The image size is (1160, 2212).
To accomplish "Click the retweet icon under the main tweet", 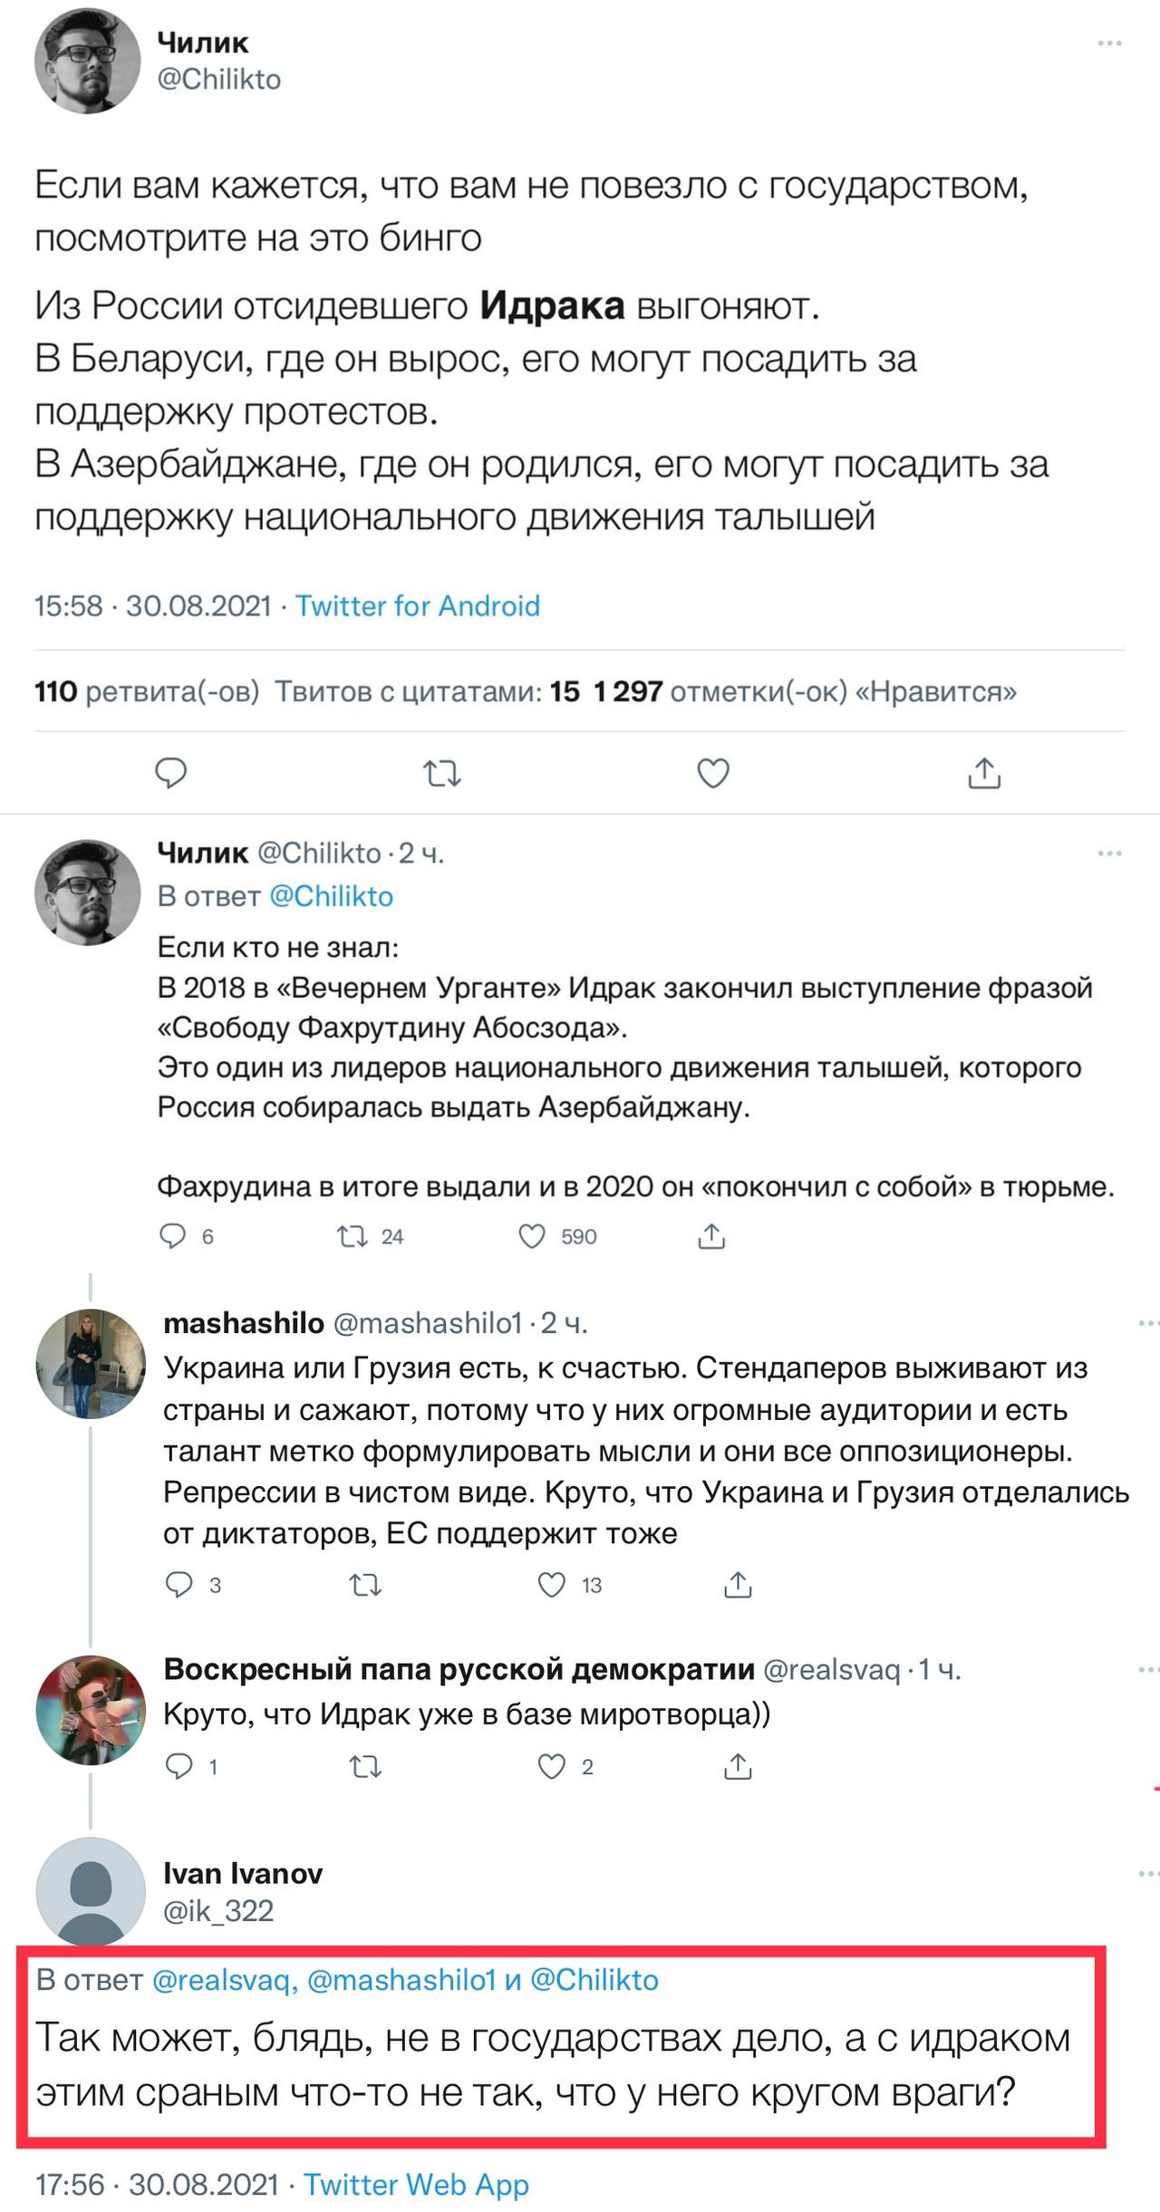I will pyautogui.click(x=443, y=773).
